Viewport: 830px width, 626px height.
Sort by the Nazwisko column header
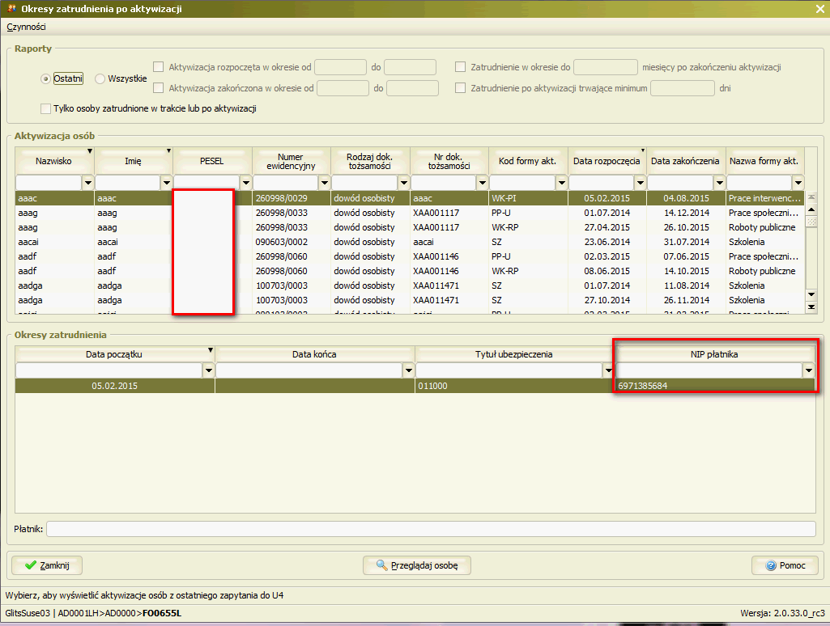point(54,161)
